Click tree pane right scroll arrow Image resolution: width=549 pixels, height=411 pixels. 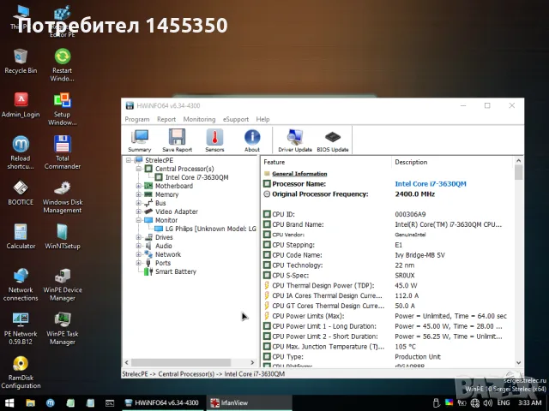pos(252,362)
